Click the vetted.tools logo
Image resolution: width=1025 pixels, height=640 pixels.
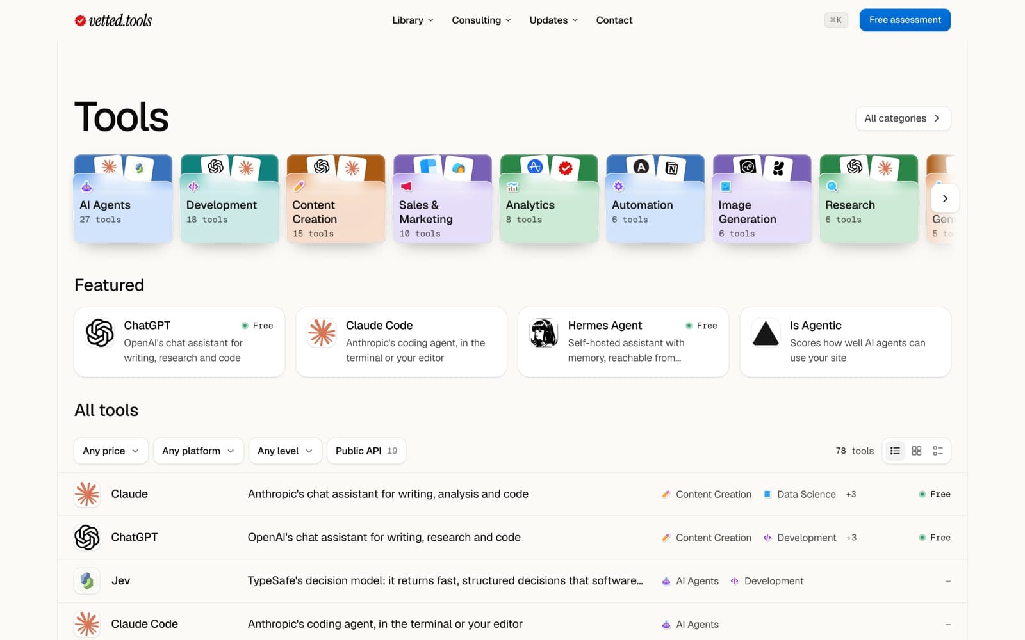pyautogui.click(x=113, y=20)
